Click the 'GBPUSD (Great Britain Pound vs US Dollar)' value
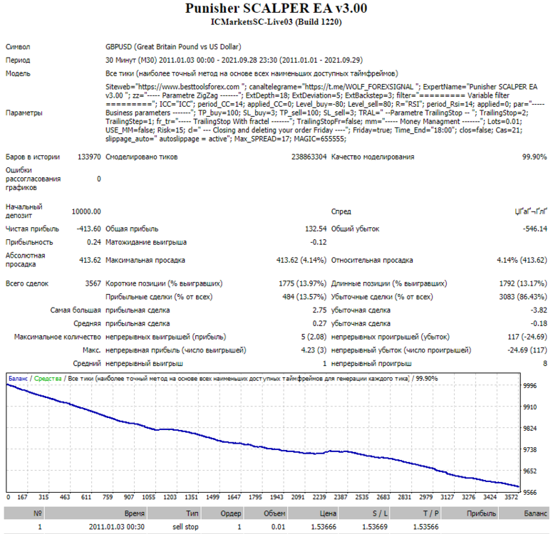This screenshot has width=558, height=534. tap(173, 46)
